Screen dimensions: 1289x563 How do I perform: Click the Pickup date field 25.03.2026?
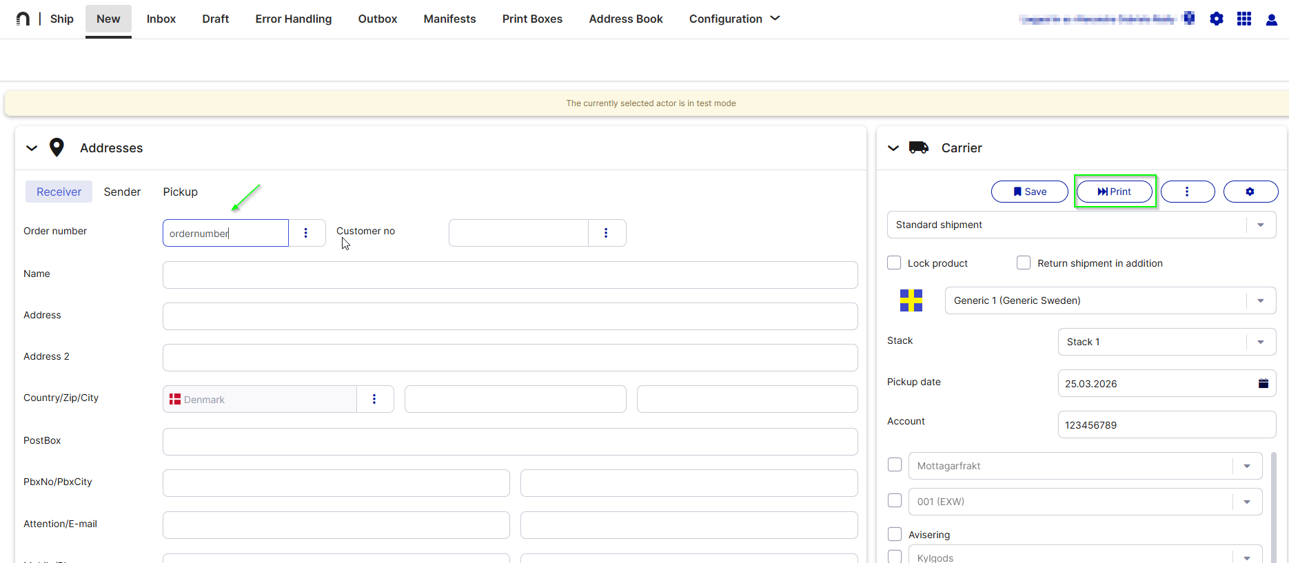1167,383
